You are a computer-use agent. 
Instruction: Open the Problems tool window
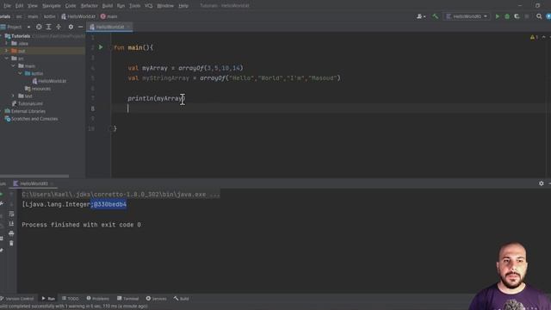pos(97,299)
